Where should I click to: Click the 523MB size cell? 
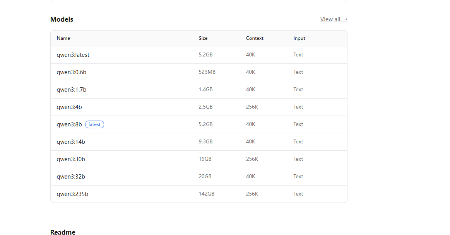[207, 72]
